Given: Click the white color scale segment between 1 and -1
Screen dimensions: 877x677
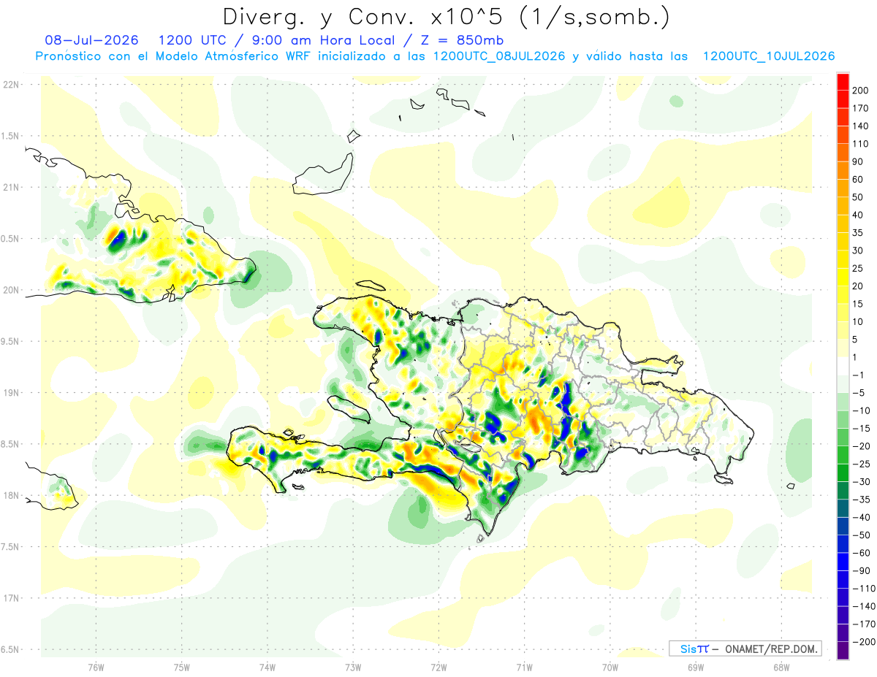Looking at the screenshot, I should [x=843, y=367].
